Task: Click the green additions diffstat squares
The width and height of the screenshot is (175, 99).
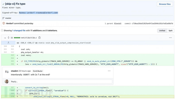Action: point(17,38)
